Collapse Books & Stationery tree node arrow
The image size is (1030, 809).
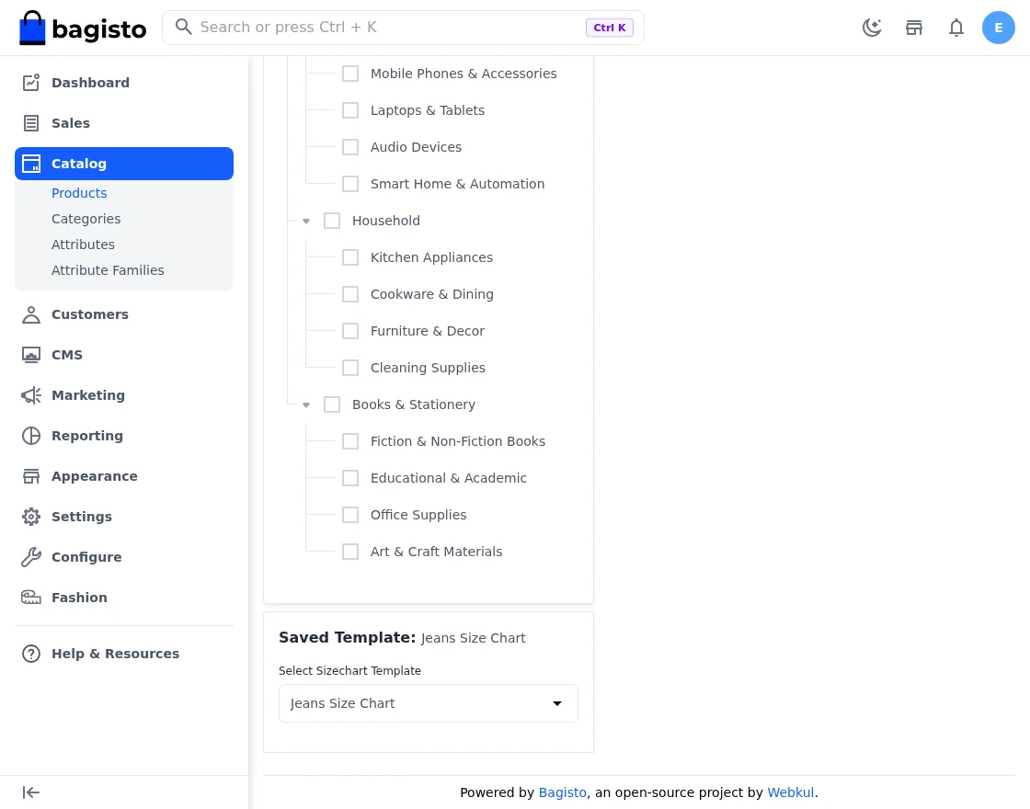click(x=306, y=405)
